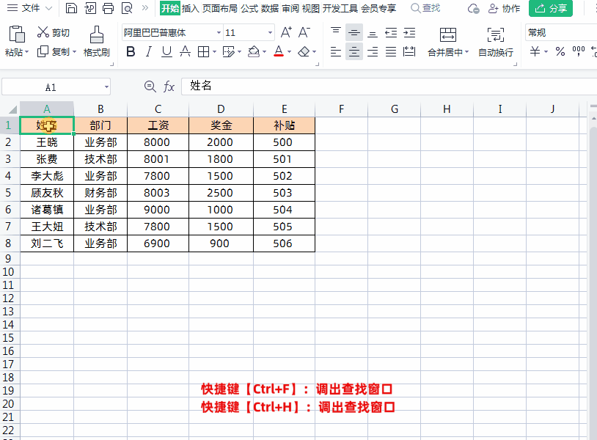This screenshot has width=597, height=440.
Task: Expand the Copy (复制) options arrow
Action: click(x=74, y=51)
